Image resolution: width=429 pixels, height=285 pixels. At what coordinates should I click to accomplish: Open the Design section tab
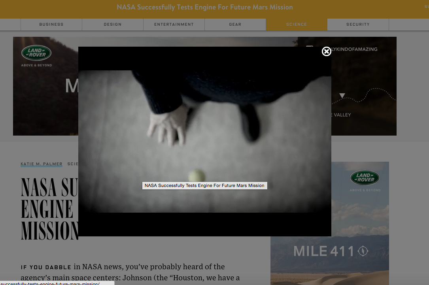click(113, 25)
